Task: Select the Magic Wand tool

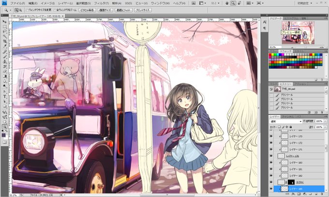Action: [x=5, y=36]
